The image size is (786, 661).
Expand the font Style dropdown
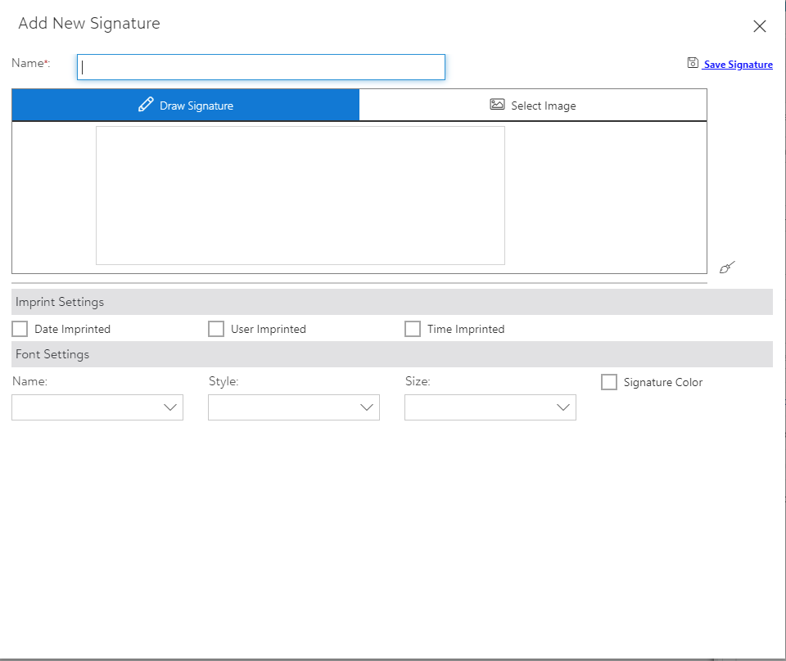294,407
